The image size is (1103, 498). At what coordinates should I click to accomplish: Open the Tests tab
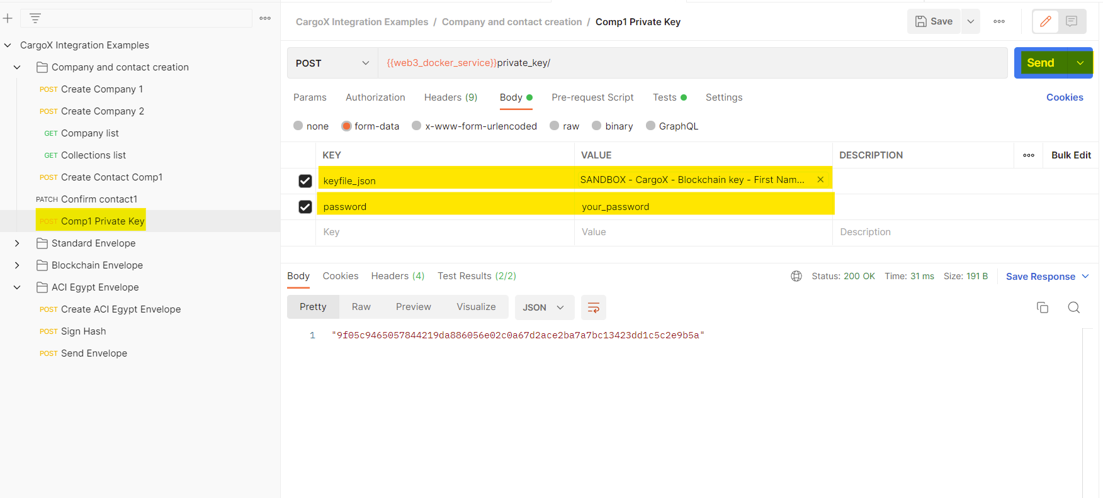[669, 97]
